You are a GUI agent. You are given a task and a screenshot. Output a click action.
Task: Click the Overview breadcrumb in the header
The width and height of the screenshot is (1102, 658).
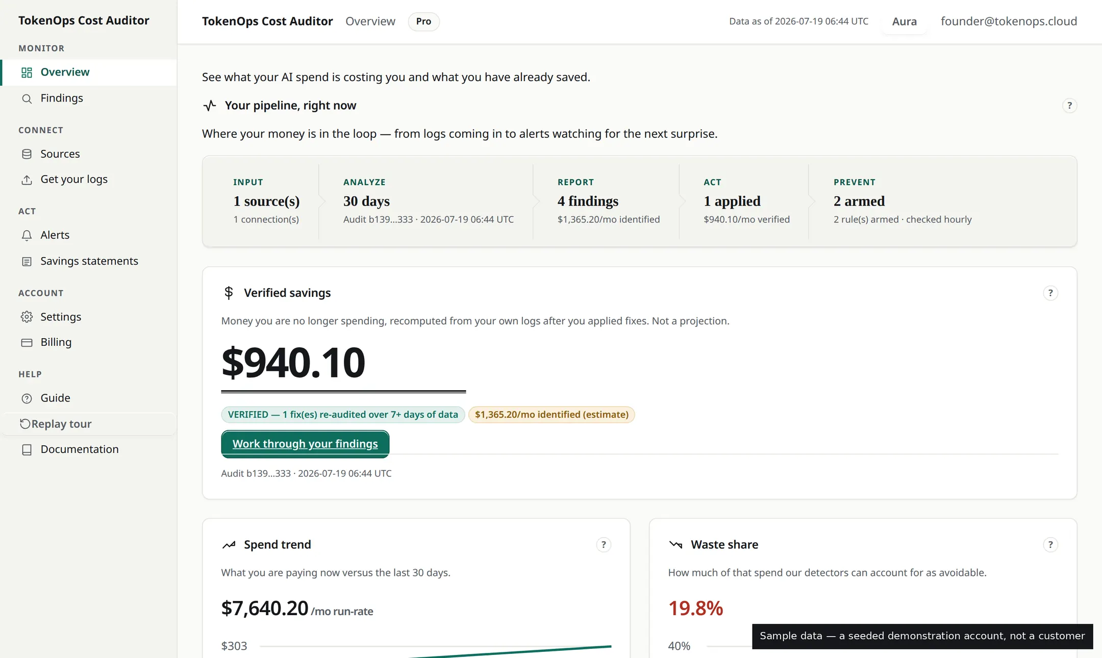pos(370,21)
